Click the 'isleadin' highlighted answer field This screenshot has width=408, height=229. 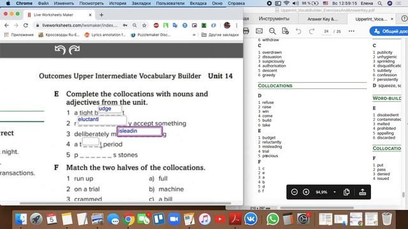click(x=140, y=131)
